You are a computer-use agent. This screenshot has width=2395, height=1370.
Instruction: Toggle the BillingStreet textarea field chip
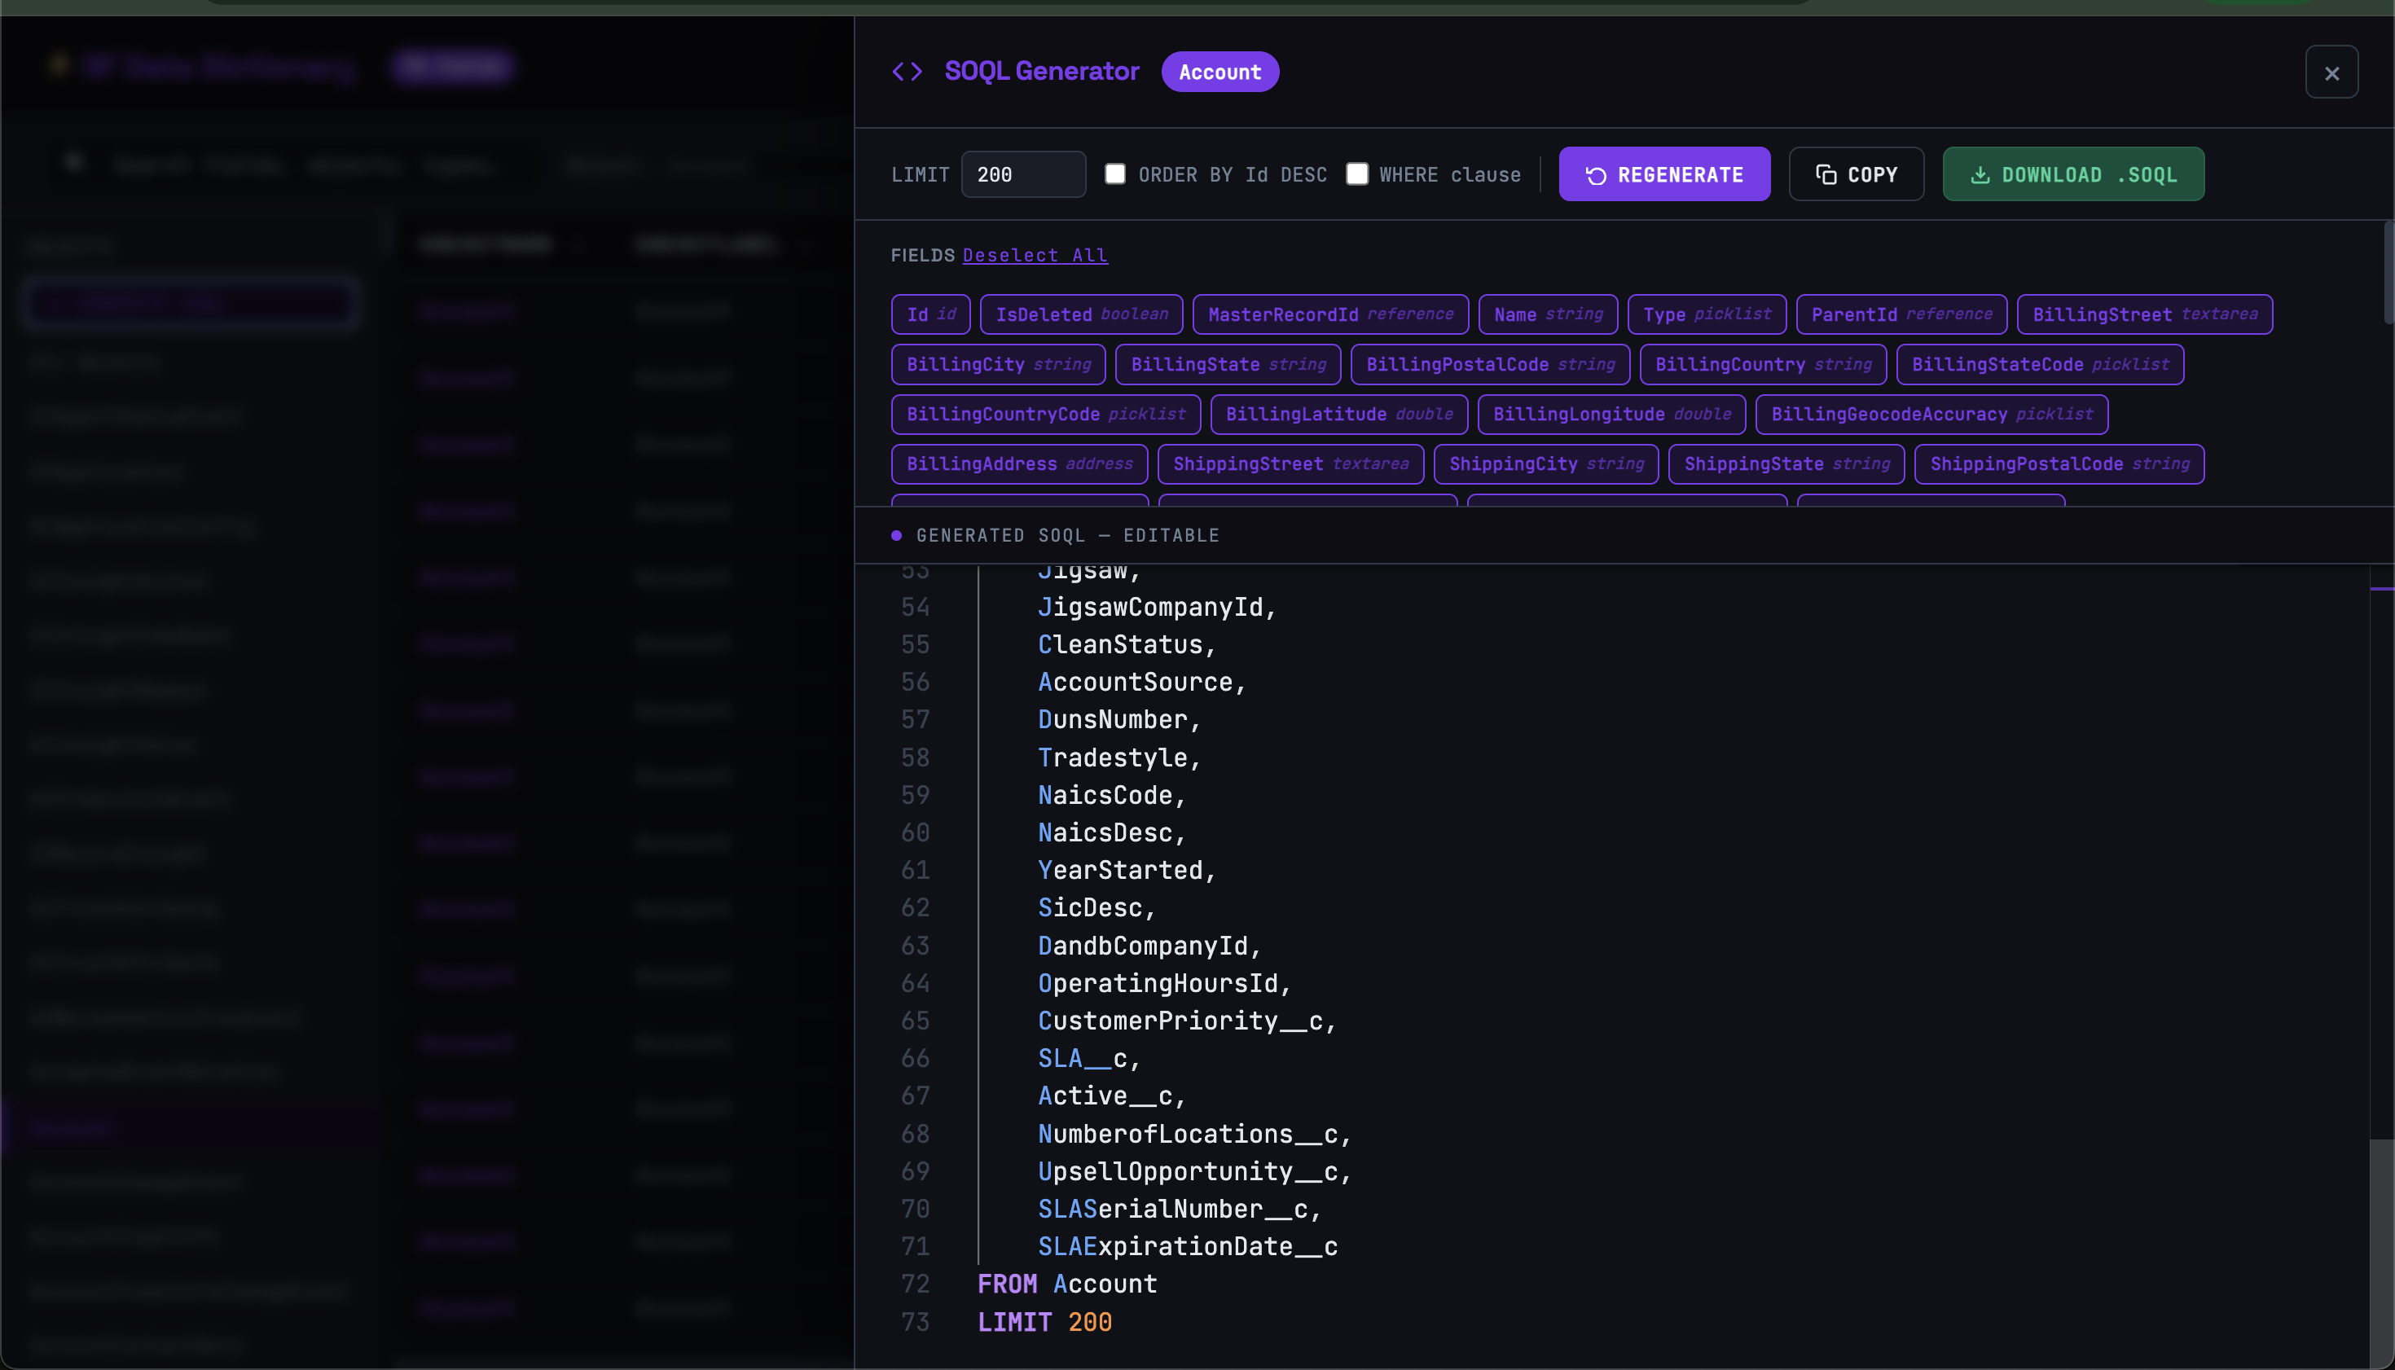(2144, 314)
